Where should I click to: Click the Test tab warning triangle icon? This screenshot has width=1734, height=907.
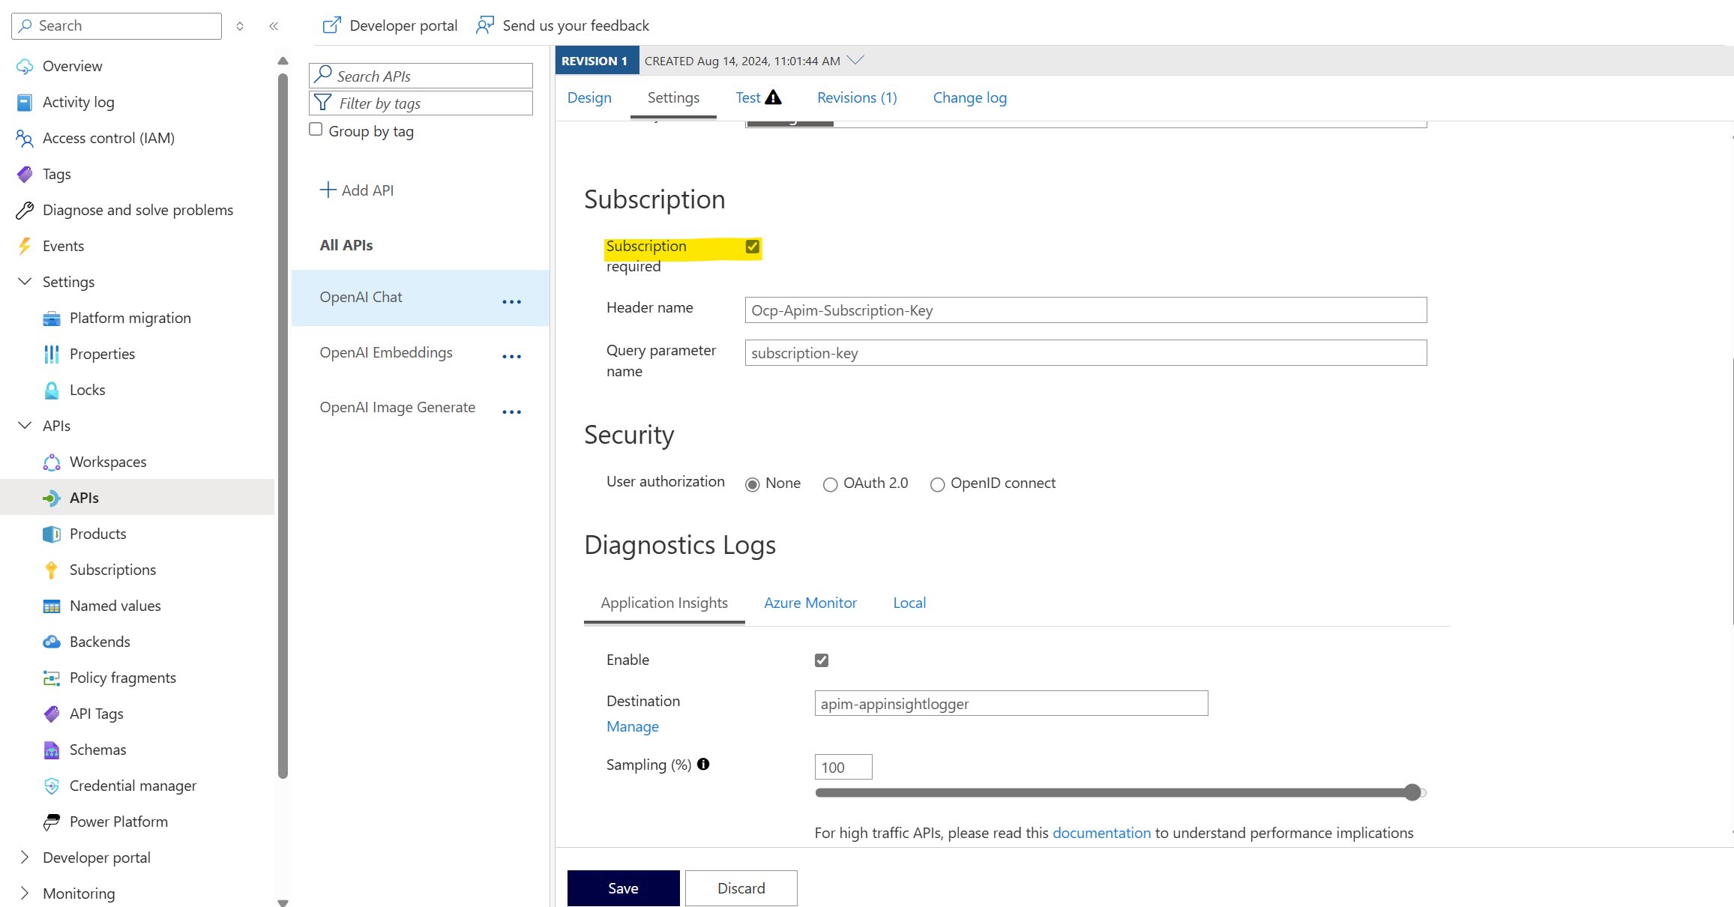[x=773, y=97]
